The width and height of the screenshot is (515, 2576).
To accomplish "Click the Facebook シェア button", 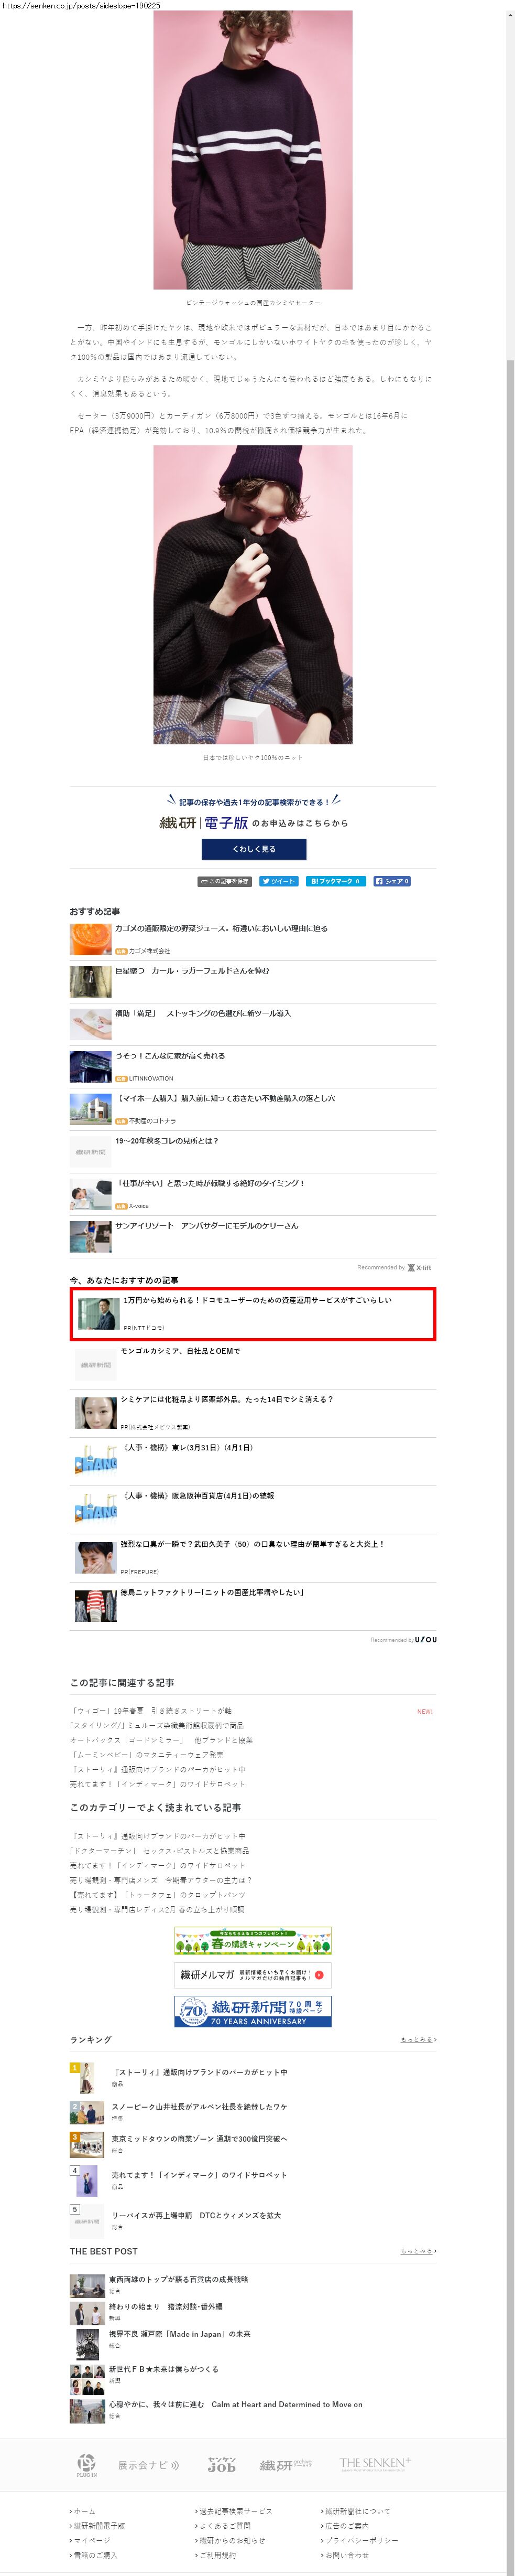I will (391, 881).
